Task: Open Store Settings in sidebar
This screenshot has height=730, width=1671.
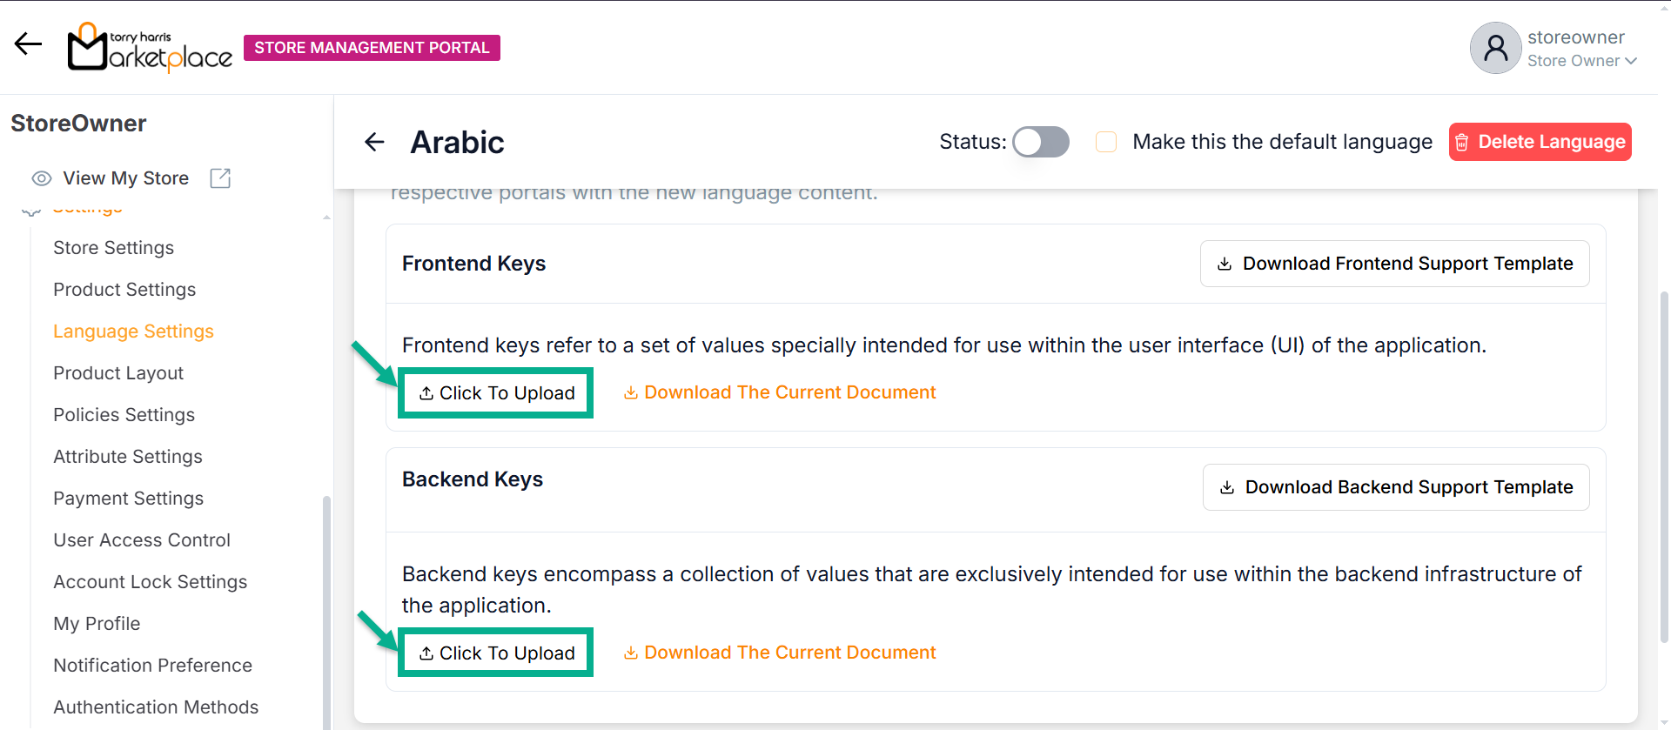Action: [113, 248]
